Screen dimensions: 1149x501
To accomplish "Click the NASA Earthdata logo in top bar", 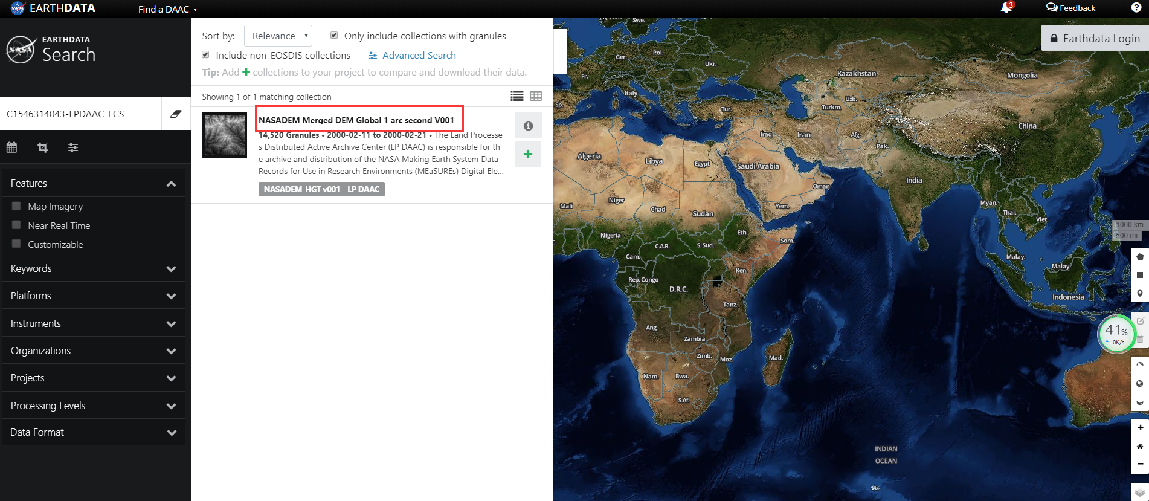I will click(18, 8).
